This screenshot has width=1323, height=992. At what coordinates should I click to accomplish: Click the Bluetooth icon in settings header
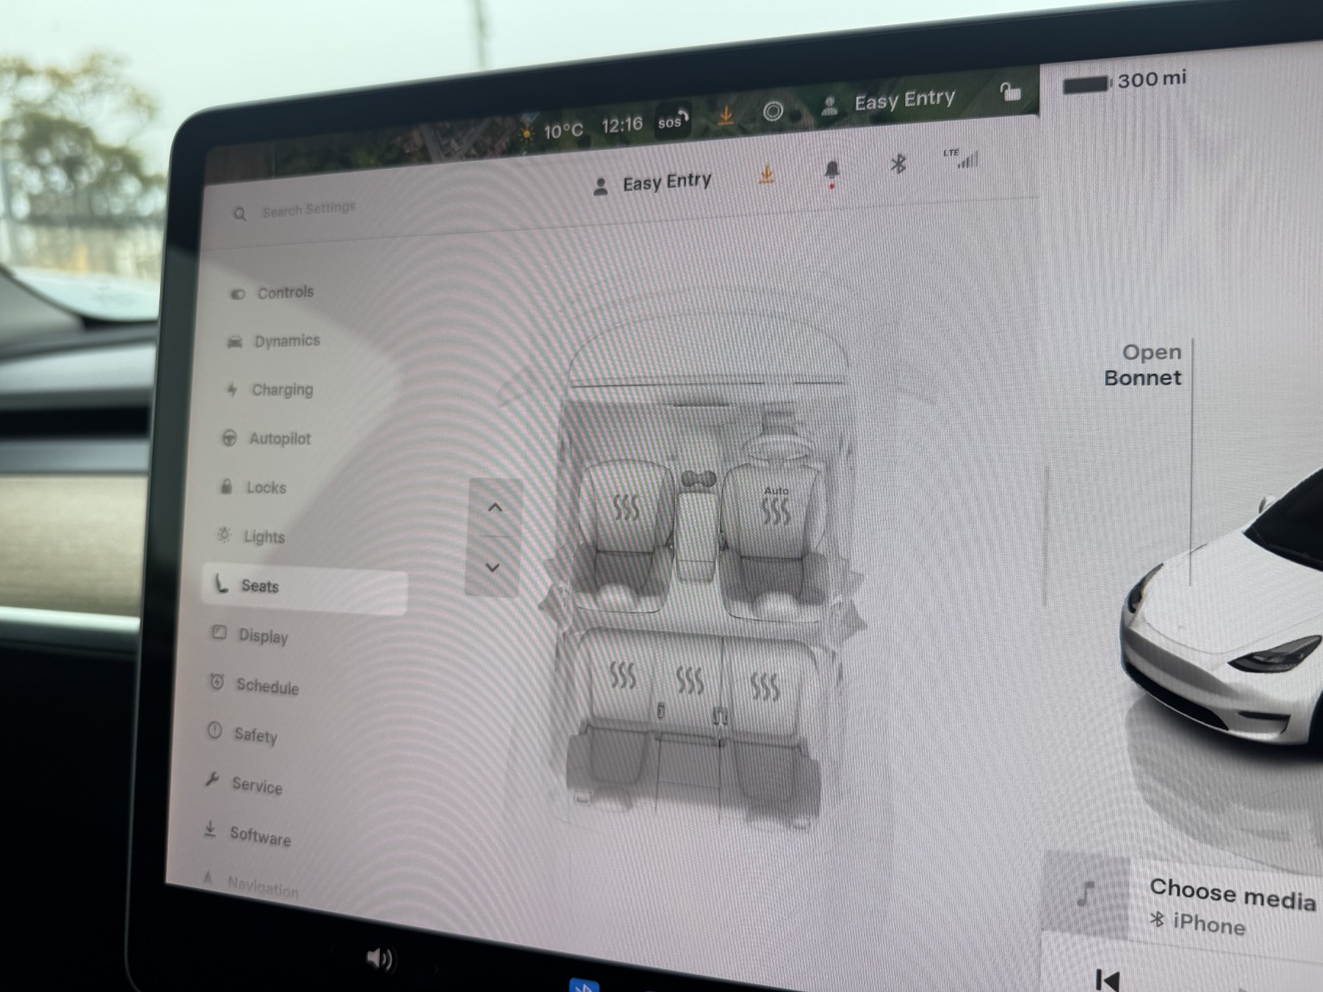pos(898,163)
